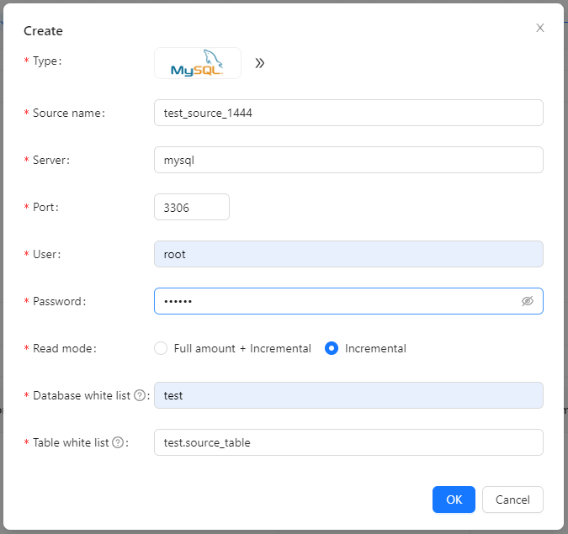Click inside the Password input box
Viewport: 568px width, 534px height.
coord(337,301)
